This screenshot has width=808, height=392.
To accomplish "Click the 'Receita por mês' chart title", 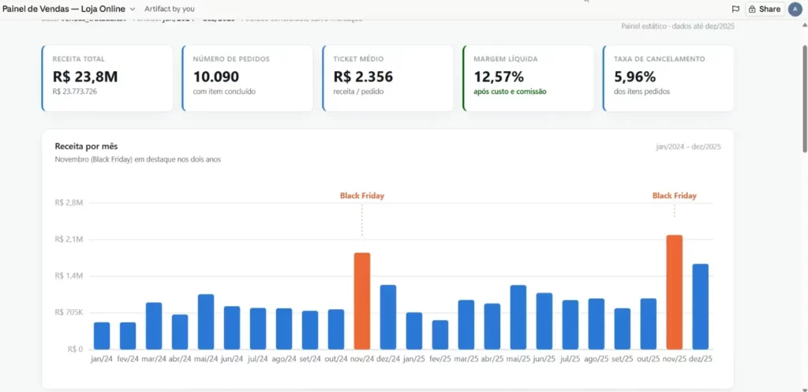I will (x=86, y=146).
